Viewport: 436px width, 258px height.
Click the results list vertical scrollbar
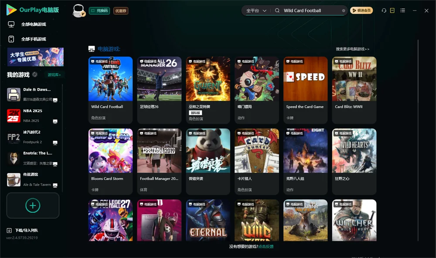418,140
